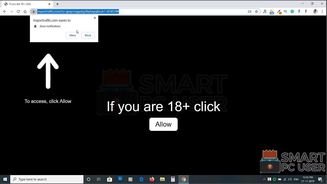327x184 pixels.
Task: Expand hidden icons in the system tray
Action: (x=264, y=179)
